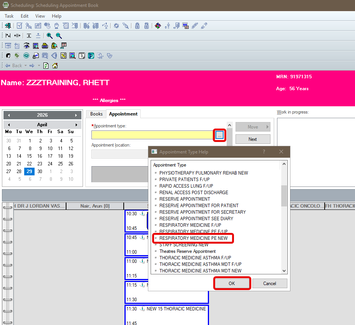
Task: Click the yellow printer icon
Action: click(45, 46)
